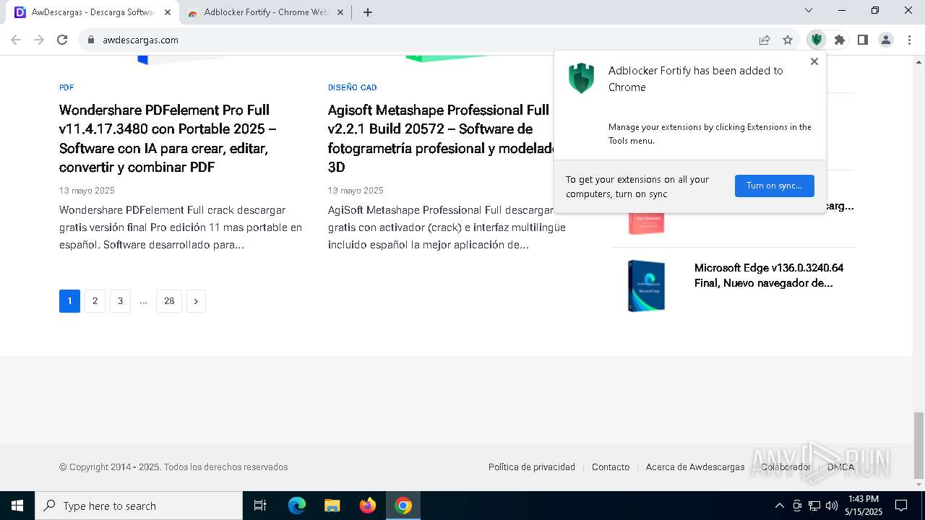The height and width of the screenshot is (520, 925).
Task: Open a new tab with the plus button
Action: [x=368, y=12]
